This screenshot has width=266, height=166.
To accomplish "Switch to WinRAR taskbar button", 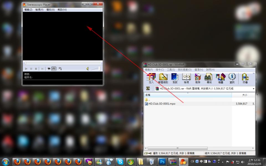I will (173, 162).
